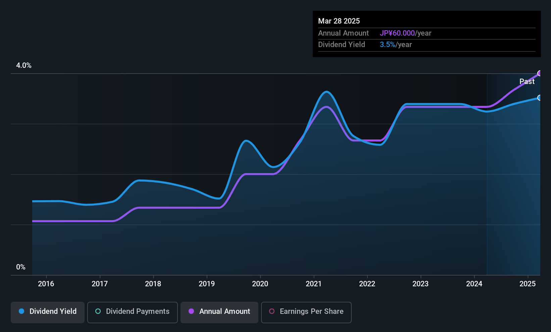
Task: Click the JP¥60.000/year value in the tooltip
Action: (x=405, y=33)
